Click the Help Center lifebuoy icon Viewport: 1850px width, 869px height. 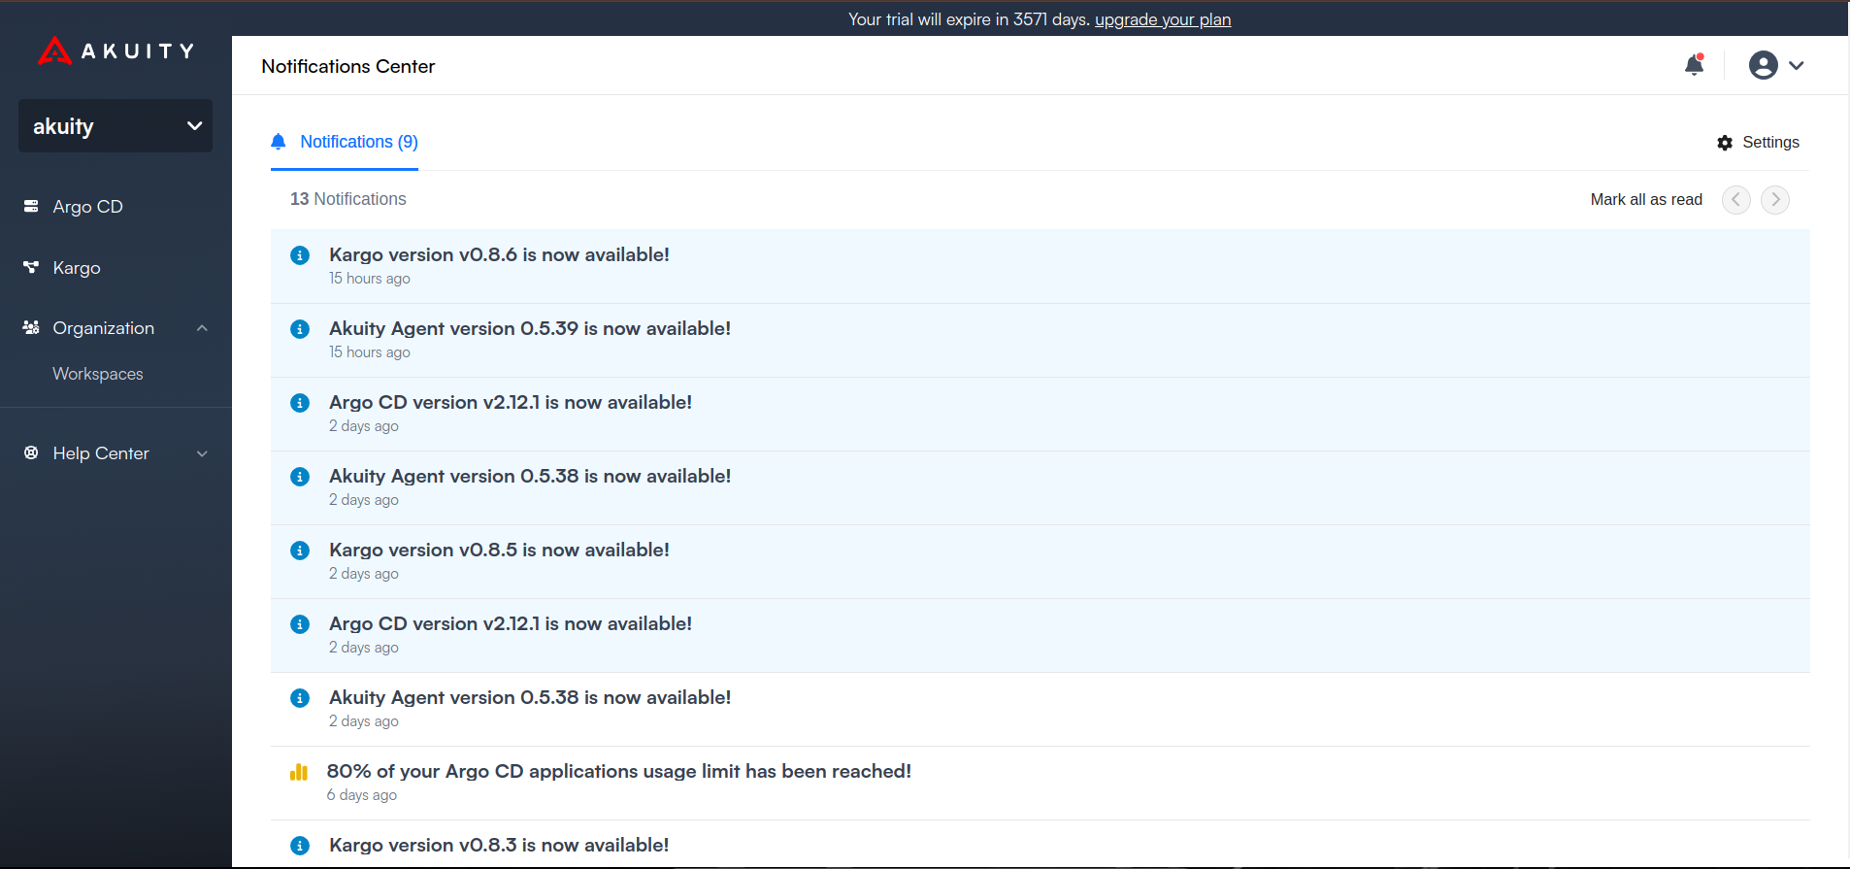click(31, 452)
